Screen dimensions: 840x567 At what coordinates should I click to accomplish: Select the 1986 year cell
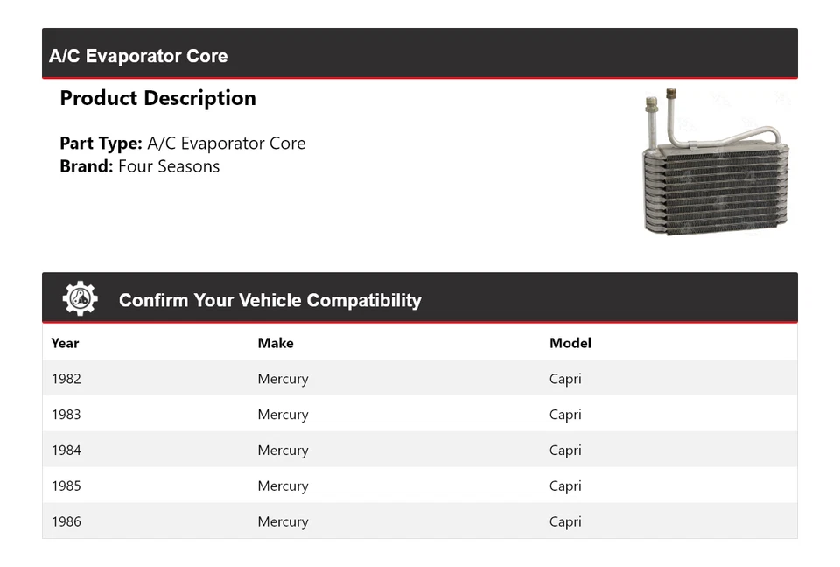[x=66, y=522]
